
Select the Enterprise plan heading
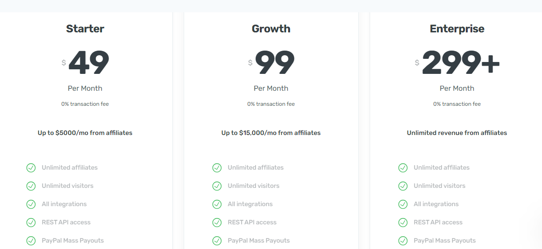pos(457,29)
